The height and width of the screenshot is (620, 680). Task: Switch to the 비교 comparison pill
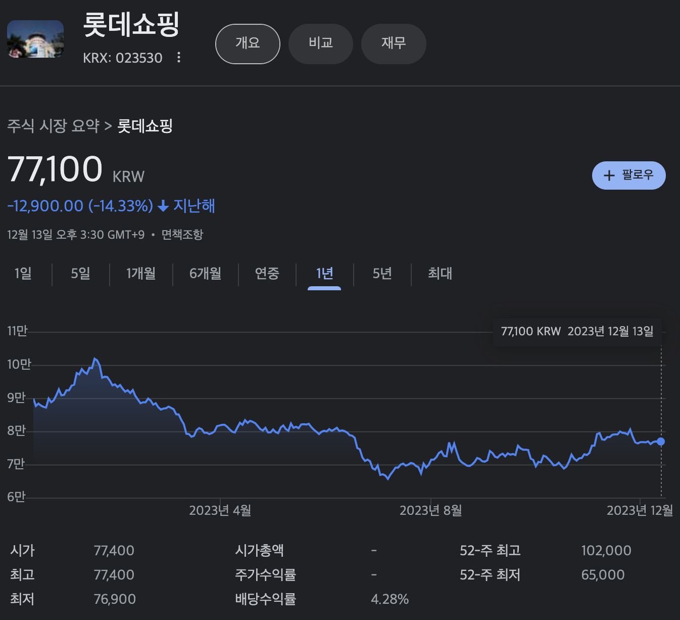(321, 44)
